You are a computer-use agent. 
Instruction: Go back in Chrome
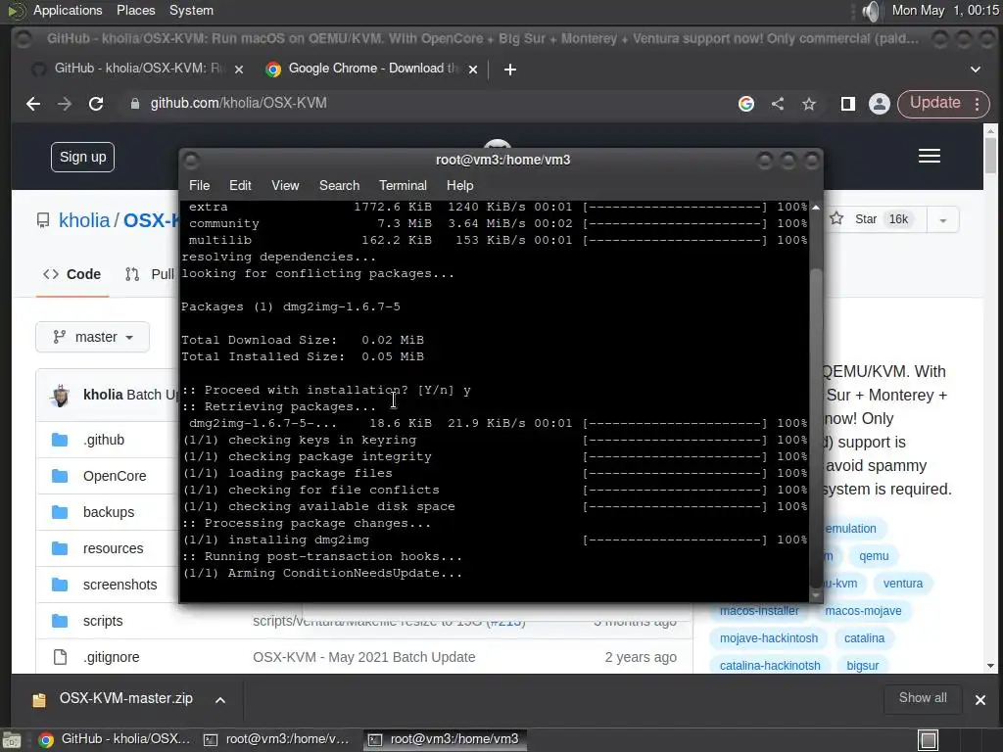click(33, 104)
